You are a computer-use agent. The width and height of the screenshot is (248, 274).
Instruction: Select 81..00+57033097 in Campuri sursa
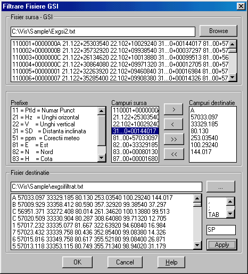point(135,138)
